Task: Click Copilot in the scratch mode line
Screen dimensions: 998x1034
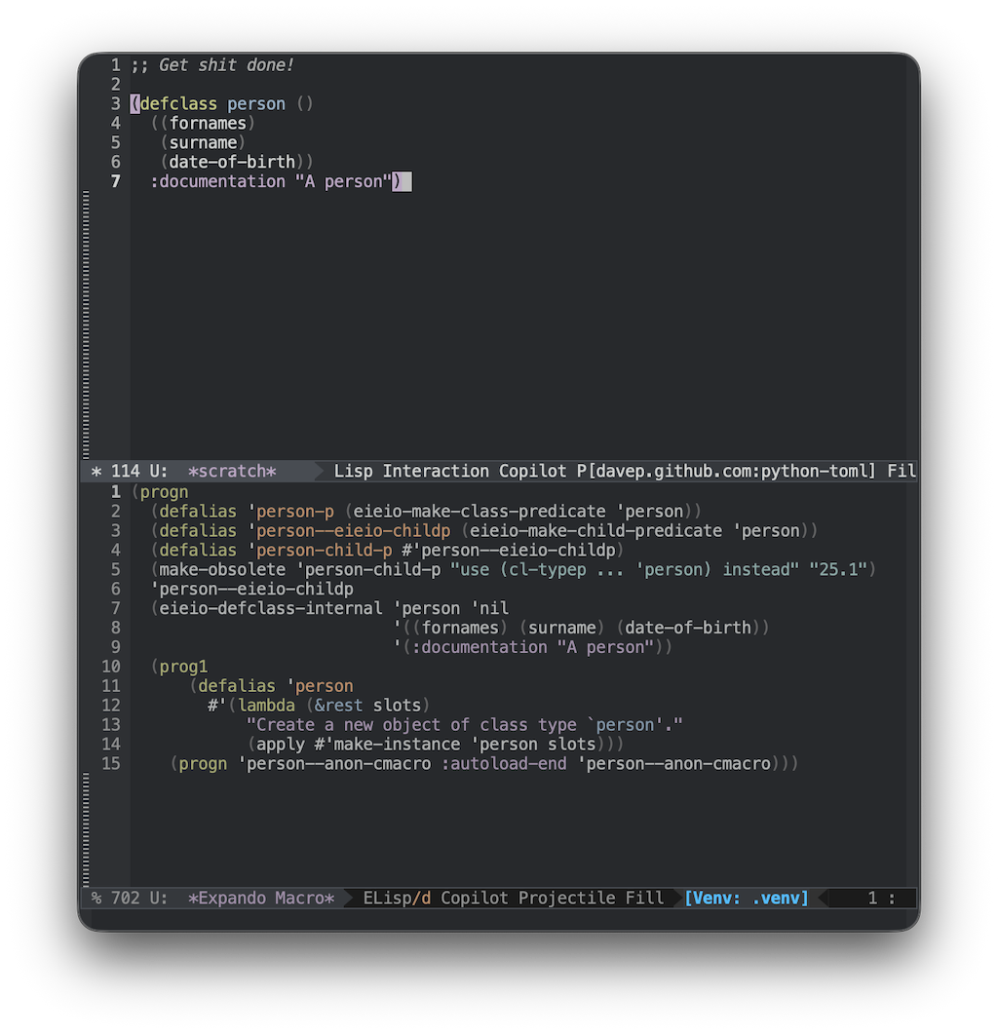Action: [533, 472]
